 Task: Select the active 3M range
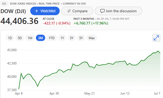tap(40, 38)
